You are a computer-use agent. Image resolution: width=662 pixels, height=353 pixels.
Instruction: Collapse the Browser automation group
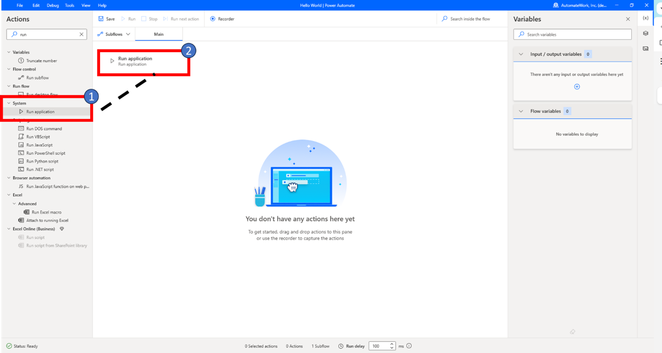(8, 178)
